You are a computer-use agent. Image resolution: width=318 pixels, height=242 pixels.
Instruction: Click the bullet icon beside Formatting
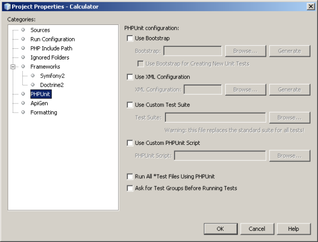[x=23, y=113]
